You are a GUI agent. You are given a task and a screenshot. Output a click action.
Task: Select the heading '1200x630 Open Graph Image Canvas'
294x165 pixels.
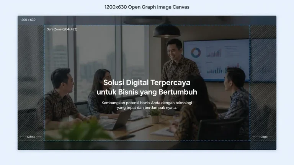[147, 7]
